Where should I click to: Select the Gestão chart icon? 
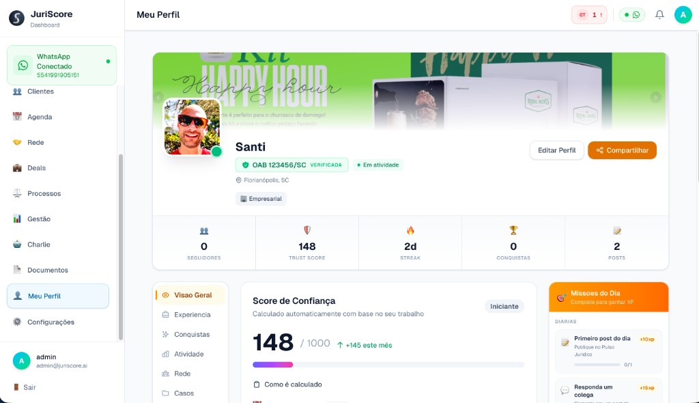coord(17,219)
